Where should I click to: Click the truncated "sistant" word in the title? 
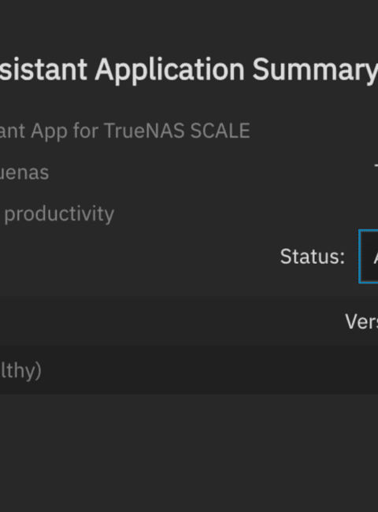(43, 69)
